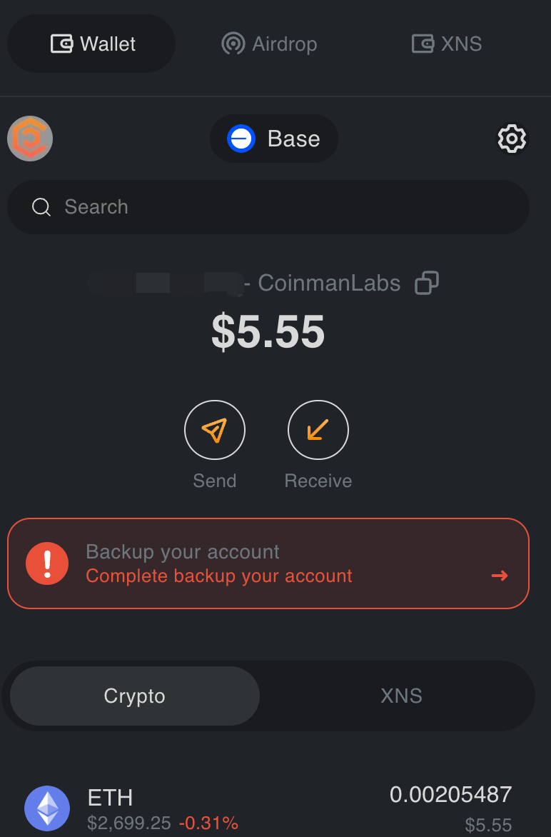Switch to the XNS view

(401, 696)
